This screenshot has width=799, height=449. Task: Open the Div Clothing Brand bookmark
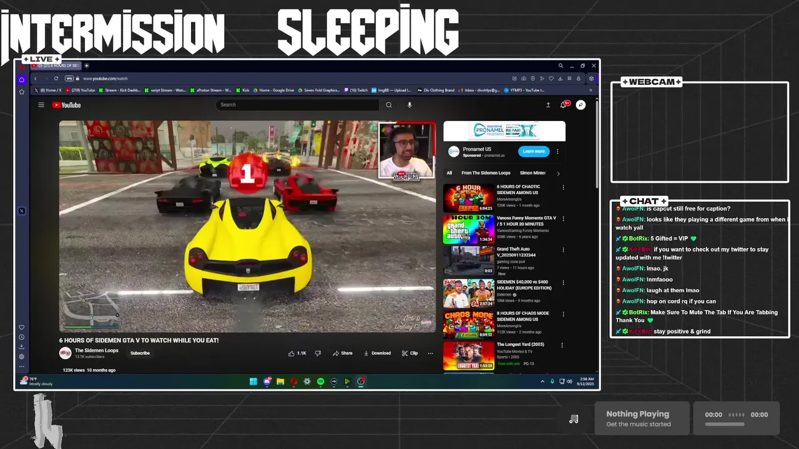436,90
